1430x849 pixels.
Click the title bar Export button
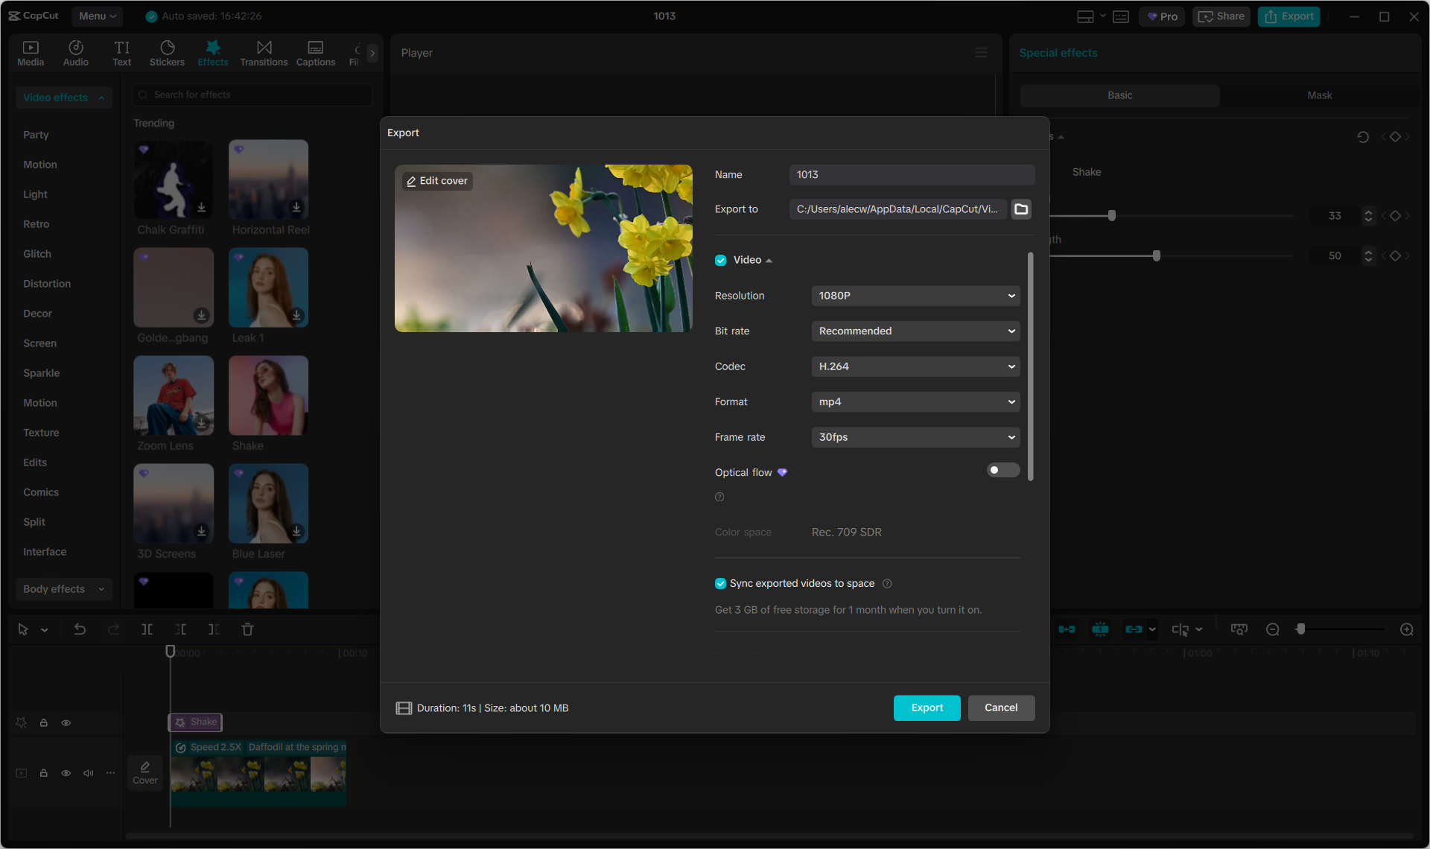click(x=1289, y=16)
